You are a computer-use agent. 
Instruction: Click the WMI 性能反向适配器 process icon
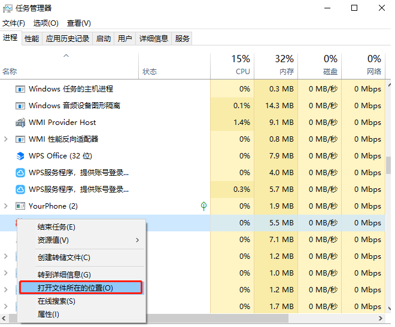tap(19, 139)
